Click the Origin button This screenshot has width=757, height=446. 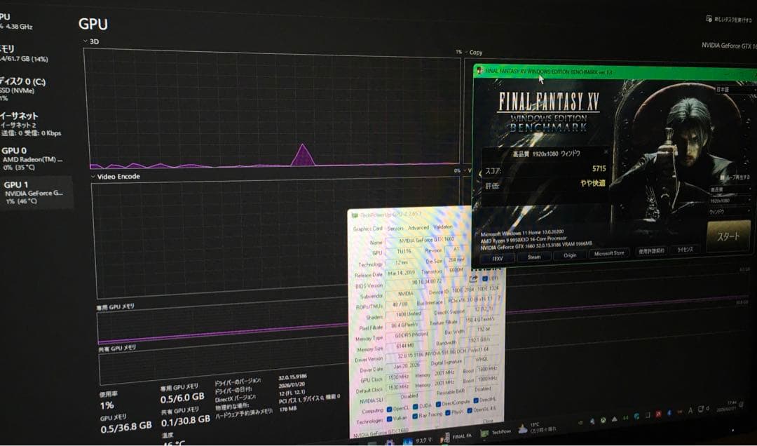(570, 255)
